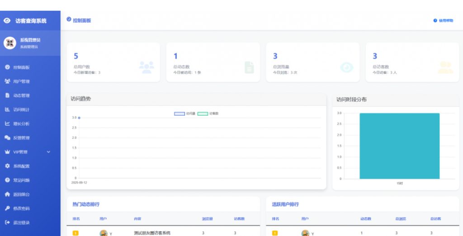The width and height of the screenshot is (463, 236).
Task: Click the 系统管理员 name in sidebar
Action: [x=30, y=40]
